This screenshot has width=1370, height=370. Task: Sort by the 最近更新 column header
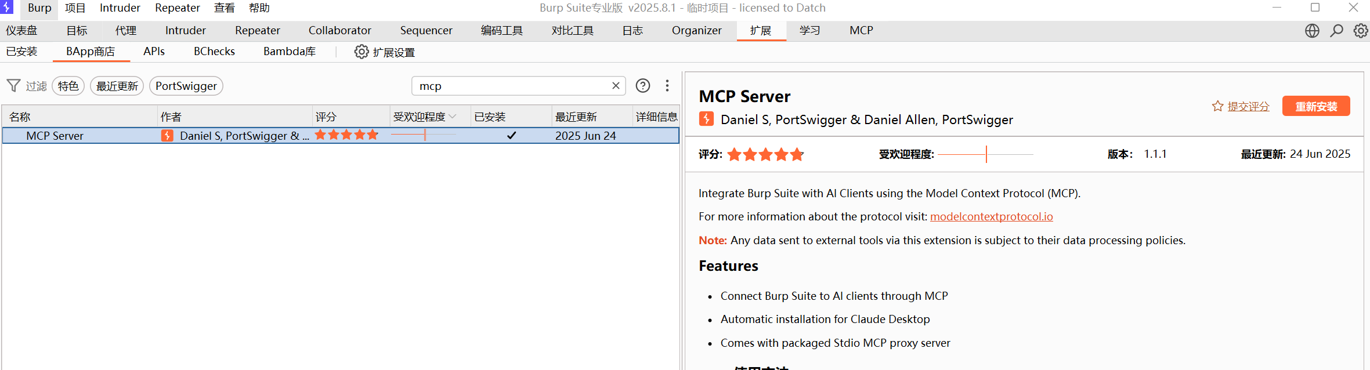[592, 117]
